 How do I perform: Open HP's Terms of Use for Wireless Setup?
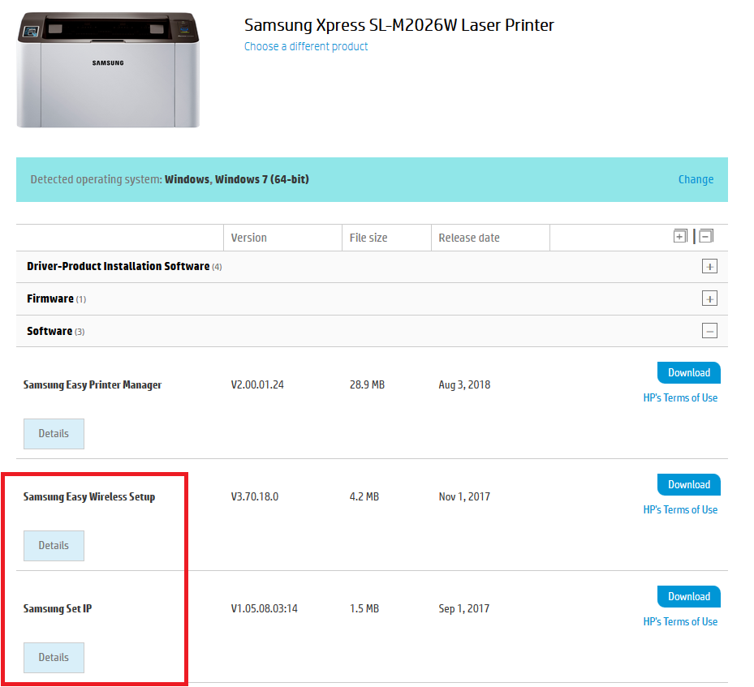coord(680,510)
